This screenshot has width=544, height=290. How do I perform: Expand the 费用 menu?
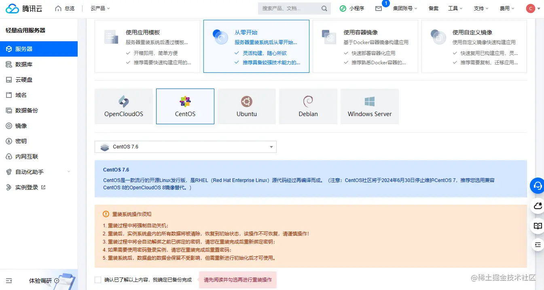click(507, 8)
